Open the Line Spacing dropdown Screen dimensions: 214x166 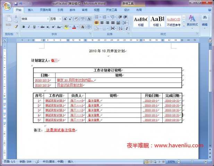(x=125, y=23)
